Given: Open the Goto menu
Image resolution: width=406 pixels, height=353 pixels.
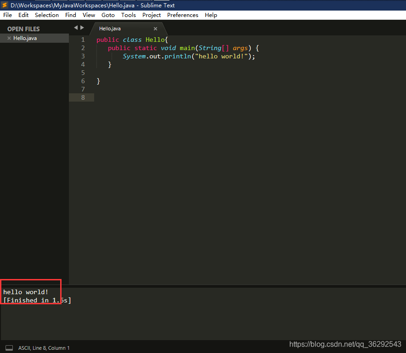Looking at the screenshot, I should (x=108, y=15).
